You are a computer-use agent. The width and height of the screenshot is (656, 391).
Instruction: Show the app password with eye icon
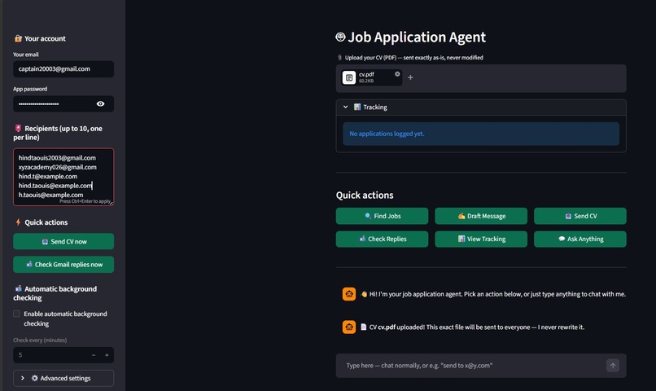click(100, 103)
